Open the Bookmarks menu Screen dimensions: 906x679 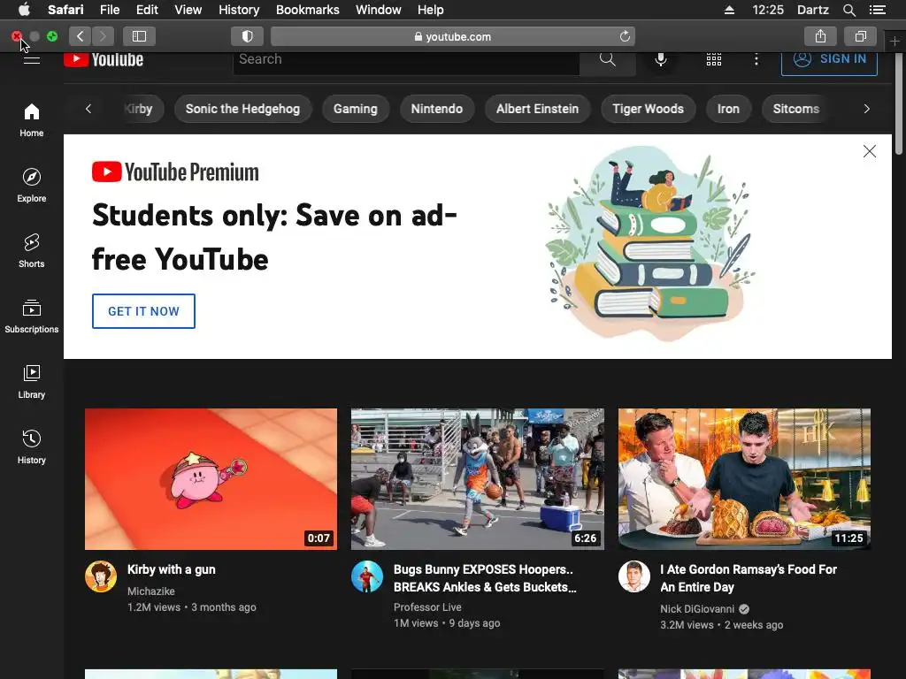point(307,10)
